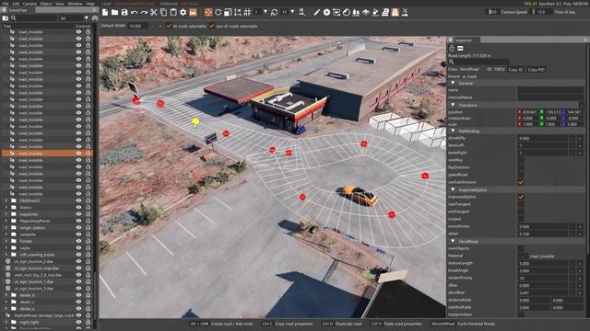This screenshot has height=331, width=590.
Task: Uncheck useSubdivisions checkbox
Action: pos(521,182)
